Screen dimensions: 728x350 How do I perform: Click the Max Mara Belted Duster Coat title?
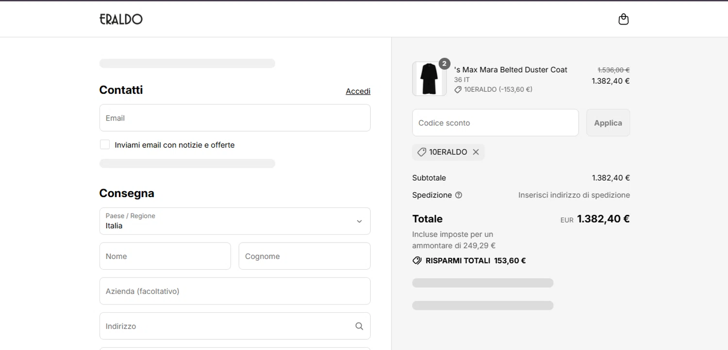(x=511, y=70)
